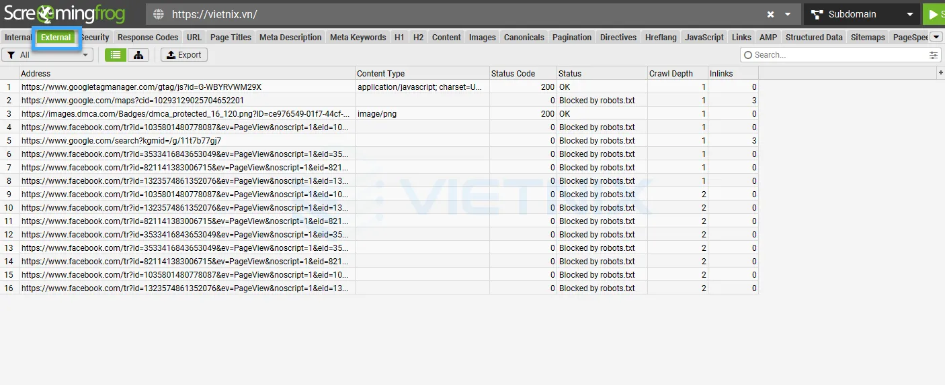Click the plus icon to add columns
The width and height of the screenshot is (945, 385).
(x=940, y=72)
